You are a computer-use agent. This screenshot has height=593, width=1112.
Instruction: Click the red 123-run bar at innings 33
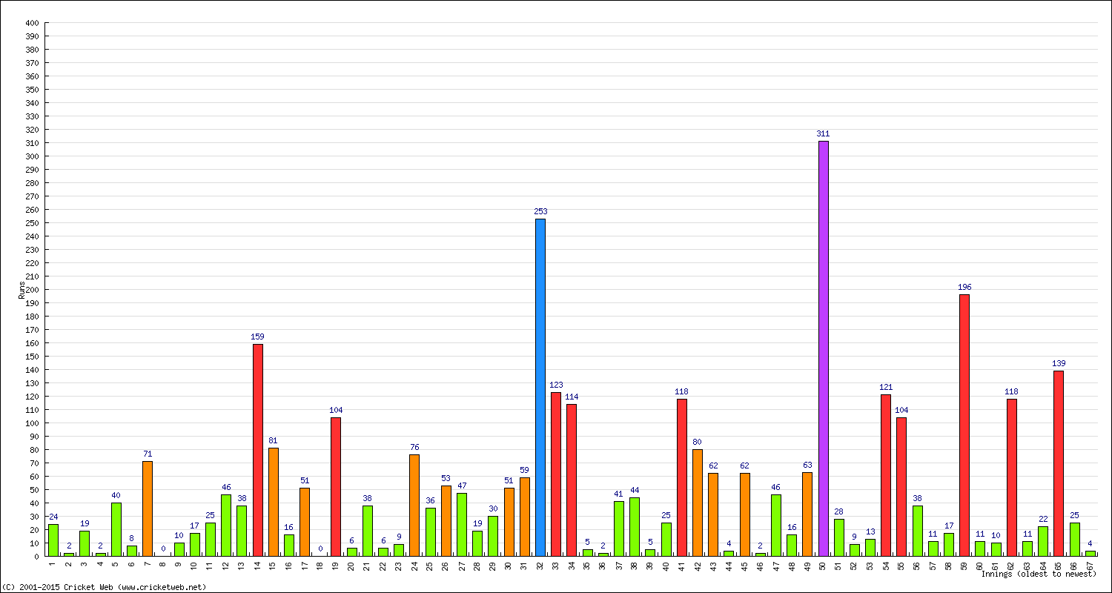tap(556, 474)
